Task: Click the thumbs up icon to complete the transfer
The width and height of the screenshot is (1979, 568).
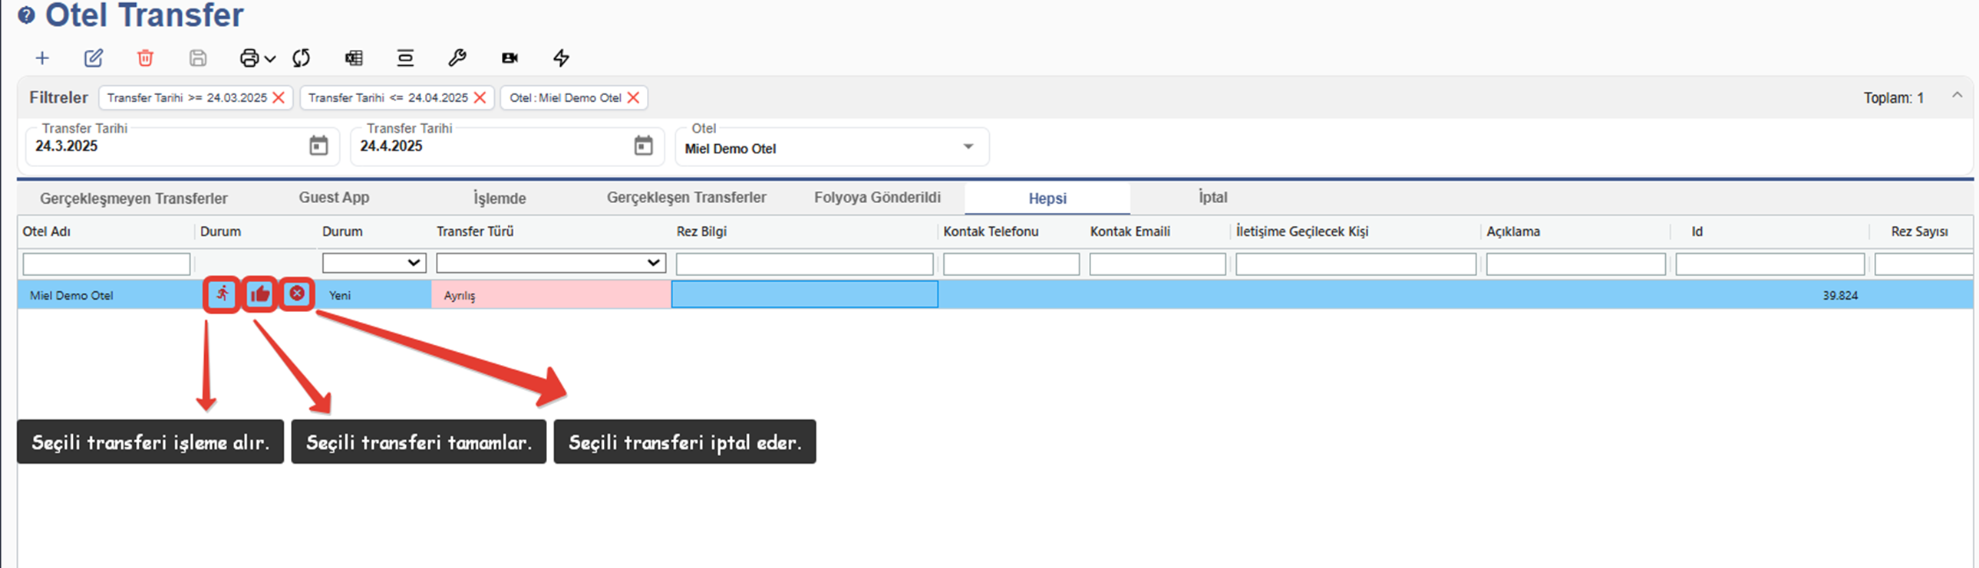Action: coord(259,294)
